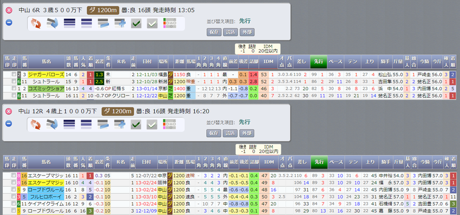This screenshot has height=215, width=460.
Task: Click the dark green checkmark icon in 中山 6R panel
Action: tap(136, 23)
